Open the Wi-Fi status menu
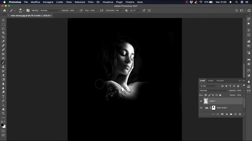The image size is (252, 141). (x=201, y=2)
